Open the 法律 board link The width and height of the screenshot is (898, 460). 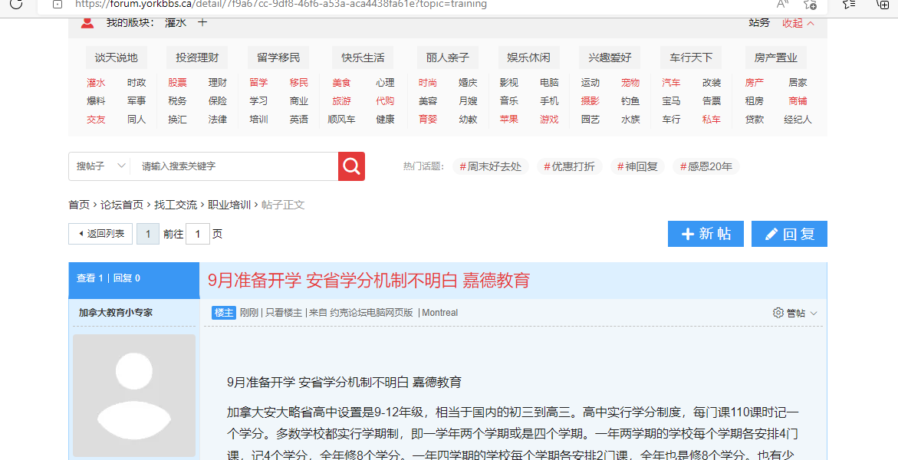tap(218, 120)
